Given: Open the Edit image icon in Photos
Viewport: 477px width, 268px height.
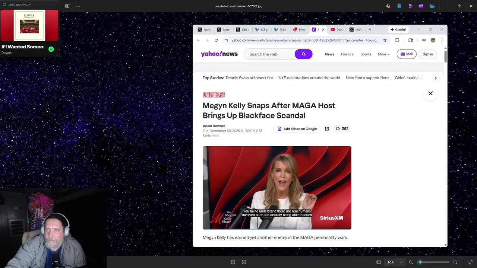Looking at the screenshot, I should point(399,6).
